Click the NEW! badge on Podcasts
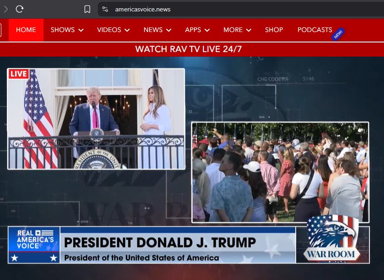This screenshot has height=280, width=384. (x=338, y=34)
